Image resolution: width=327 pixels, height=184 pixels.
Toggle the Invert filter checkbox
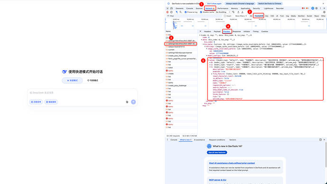pyautogui.click(x=225, y=16)
